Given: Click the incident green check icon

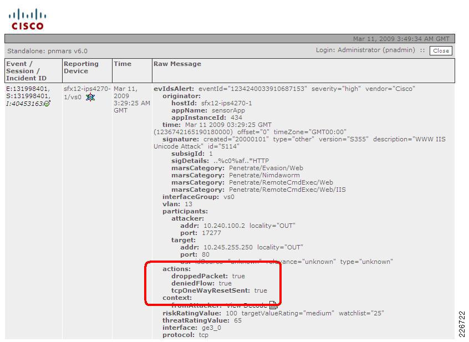Looking at the screenshot, I should click(47, 104).
